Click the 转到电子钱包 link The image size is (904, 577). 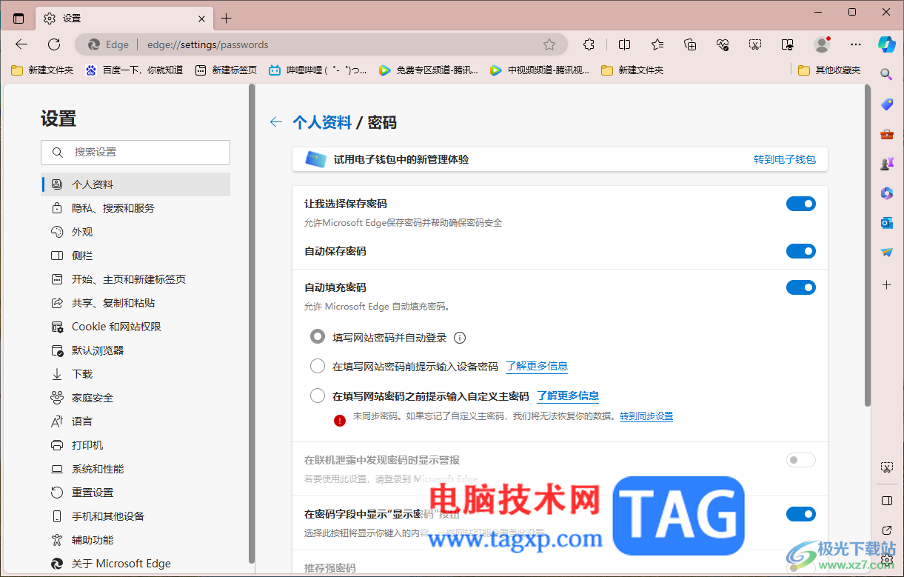coord(784,159)
